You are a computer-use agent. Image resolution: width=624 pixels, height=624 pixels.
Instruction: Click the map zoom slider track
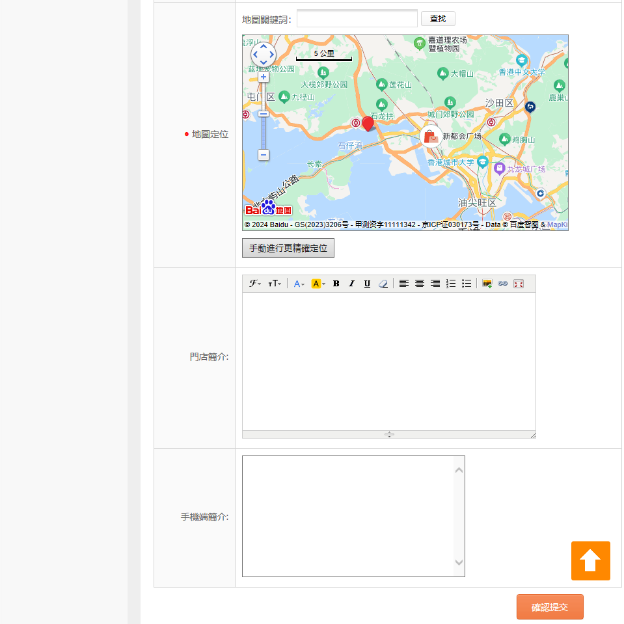(x=264, y=133)
